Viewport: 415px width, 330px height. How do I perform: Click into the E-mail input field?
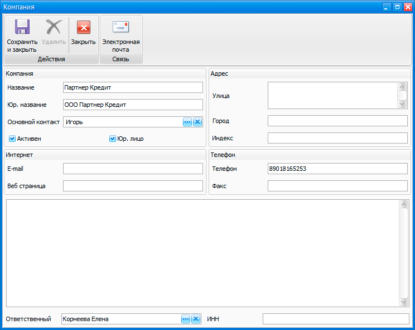133,169
